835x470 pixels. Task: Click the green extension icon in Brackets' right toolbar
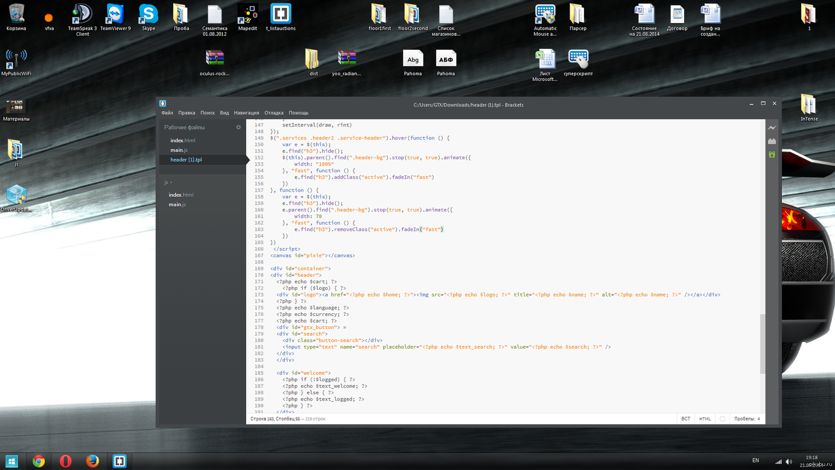772,155
